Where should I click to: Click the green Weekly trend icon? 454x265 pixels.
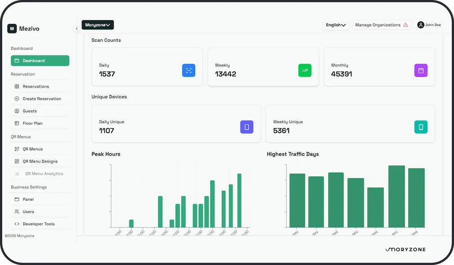[x=305, y=70]
